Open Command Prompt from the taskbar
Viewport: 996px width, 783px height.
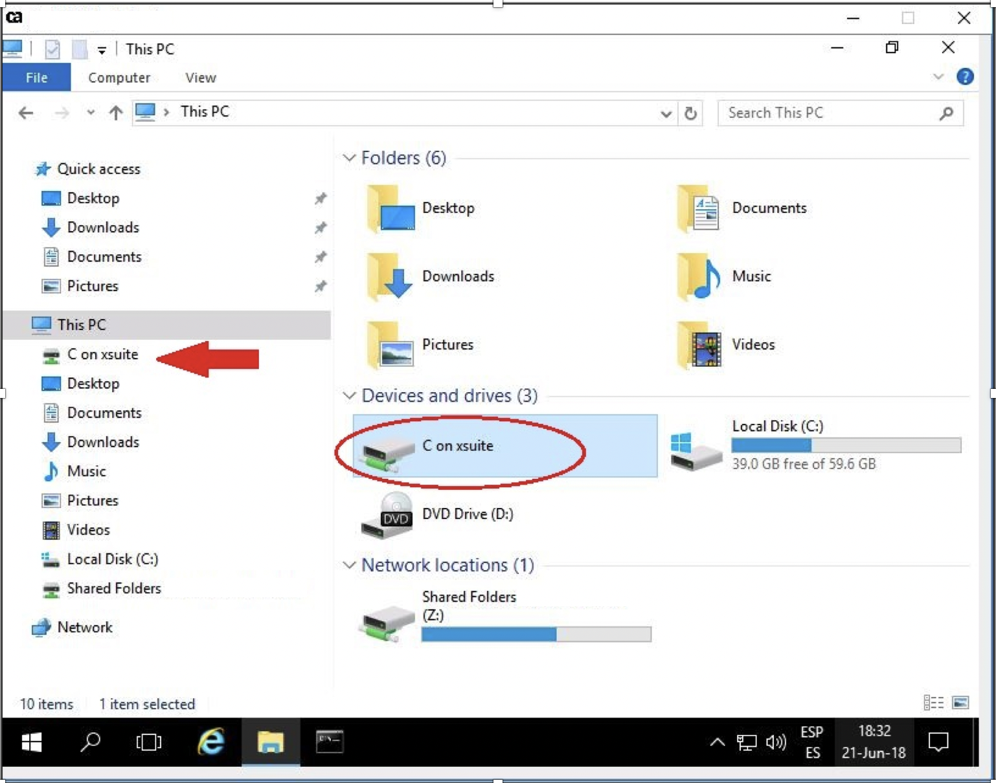click(x=330, y=742)
